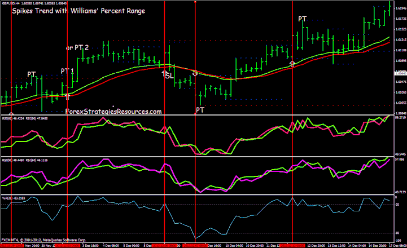Click the 'RSI(60) 46.4224 RSI(90) 47.8455' indicator label
407x248 pixels.
click(25, 118)
